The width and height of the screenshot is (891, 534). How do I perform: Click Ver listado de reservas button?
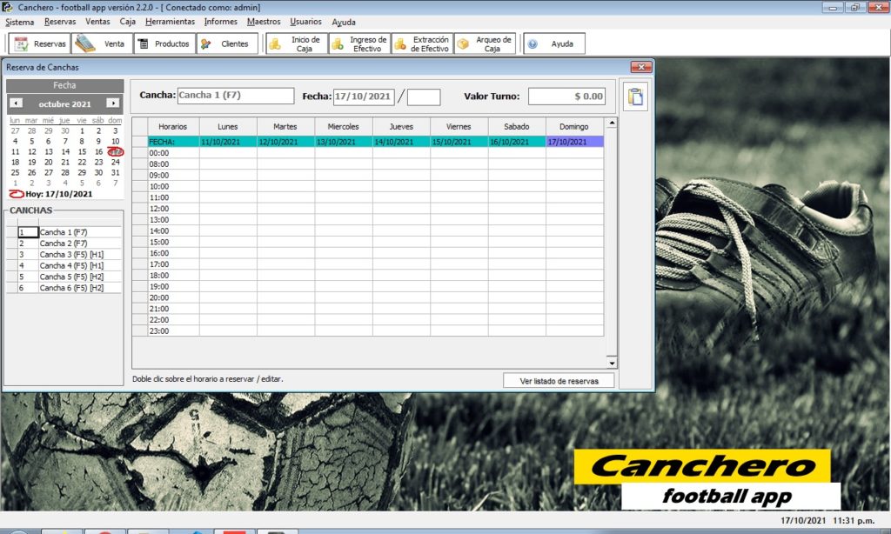[x=559, y=381]
